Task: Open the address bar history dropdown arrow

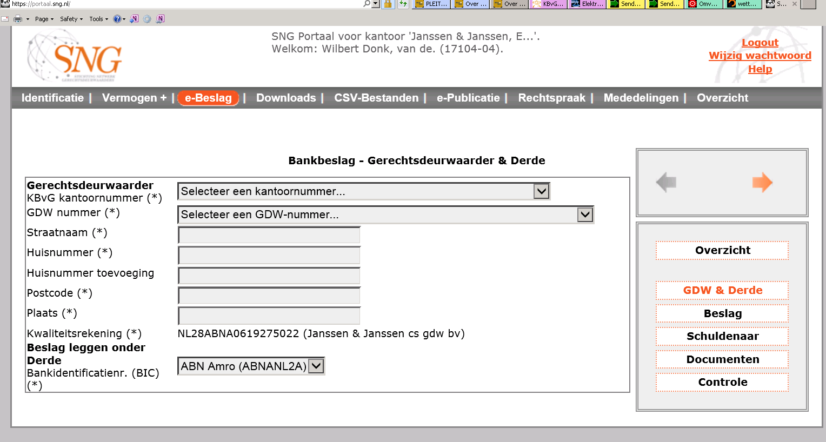Action: [376, 4]
